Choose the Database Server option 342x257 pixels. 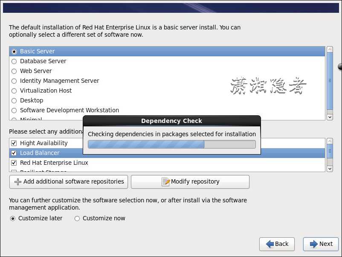pos(14,61)
